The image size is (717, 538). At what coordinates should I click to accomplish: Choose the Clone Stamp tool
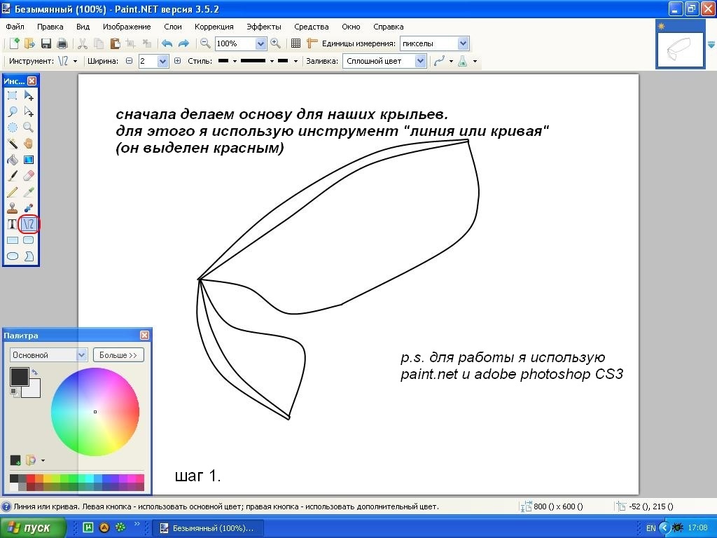click(x=12, y=208)
